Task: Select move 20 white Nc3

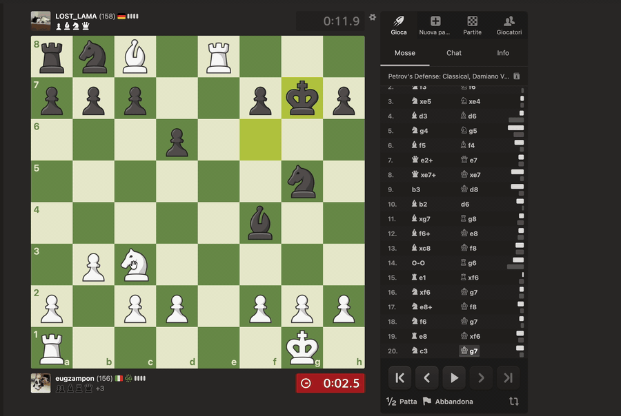Action: [420, 351]
